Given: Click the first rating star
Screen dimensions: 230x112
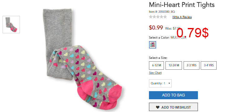Looking at the screenshot, I should point(151,17).
